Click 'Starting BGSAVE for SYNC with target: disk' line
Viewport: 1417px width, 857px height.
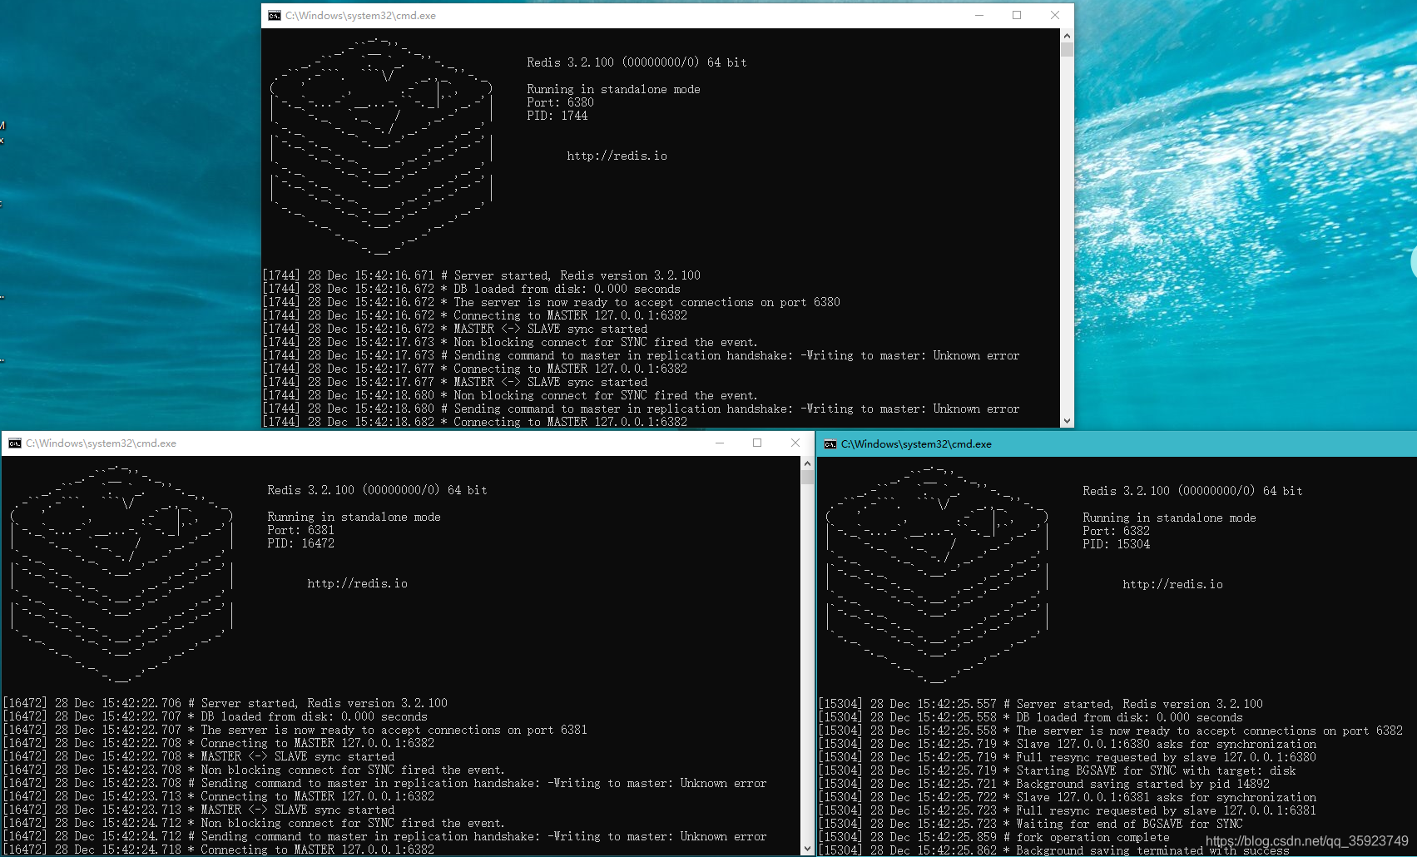pyautogui.click(x=1058, y=770)
